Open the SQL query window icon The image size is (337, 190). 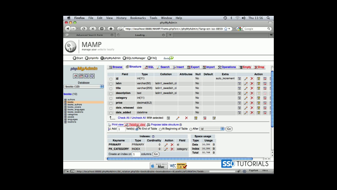pos(81,76)
